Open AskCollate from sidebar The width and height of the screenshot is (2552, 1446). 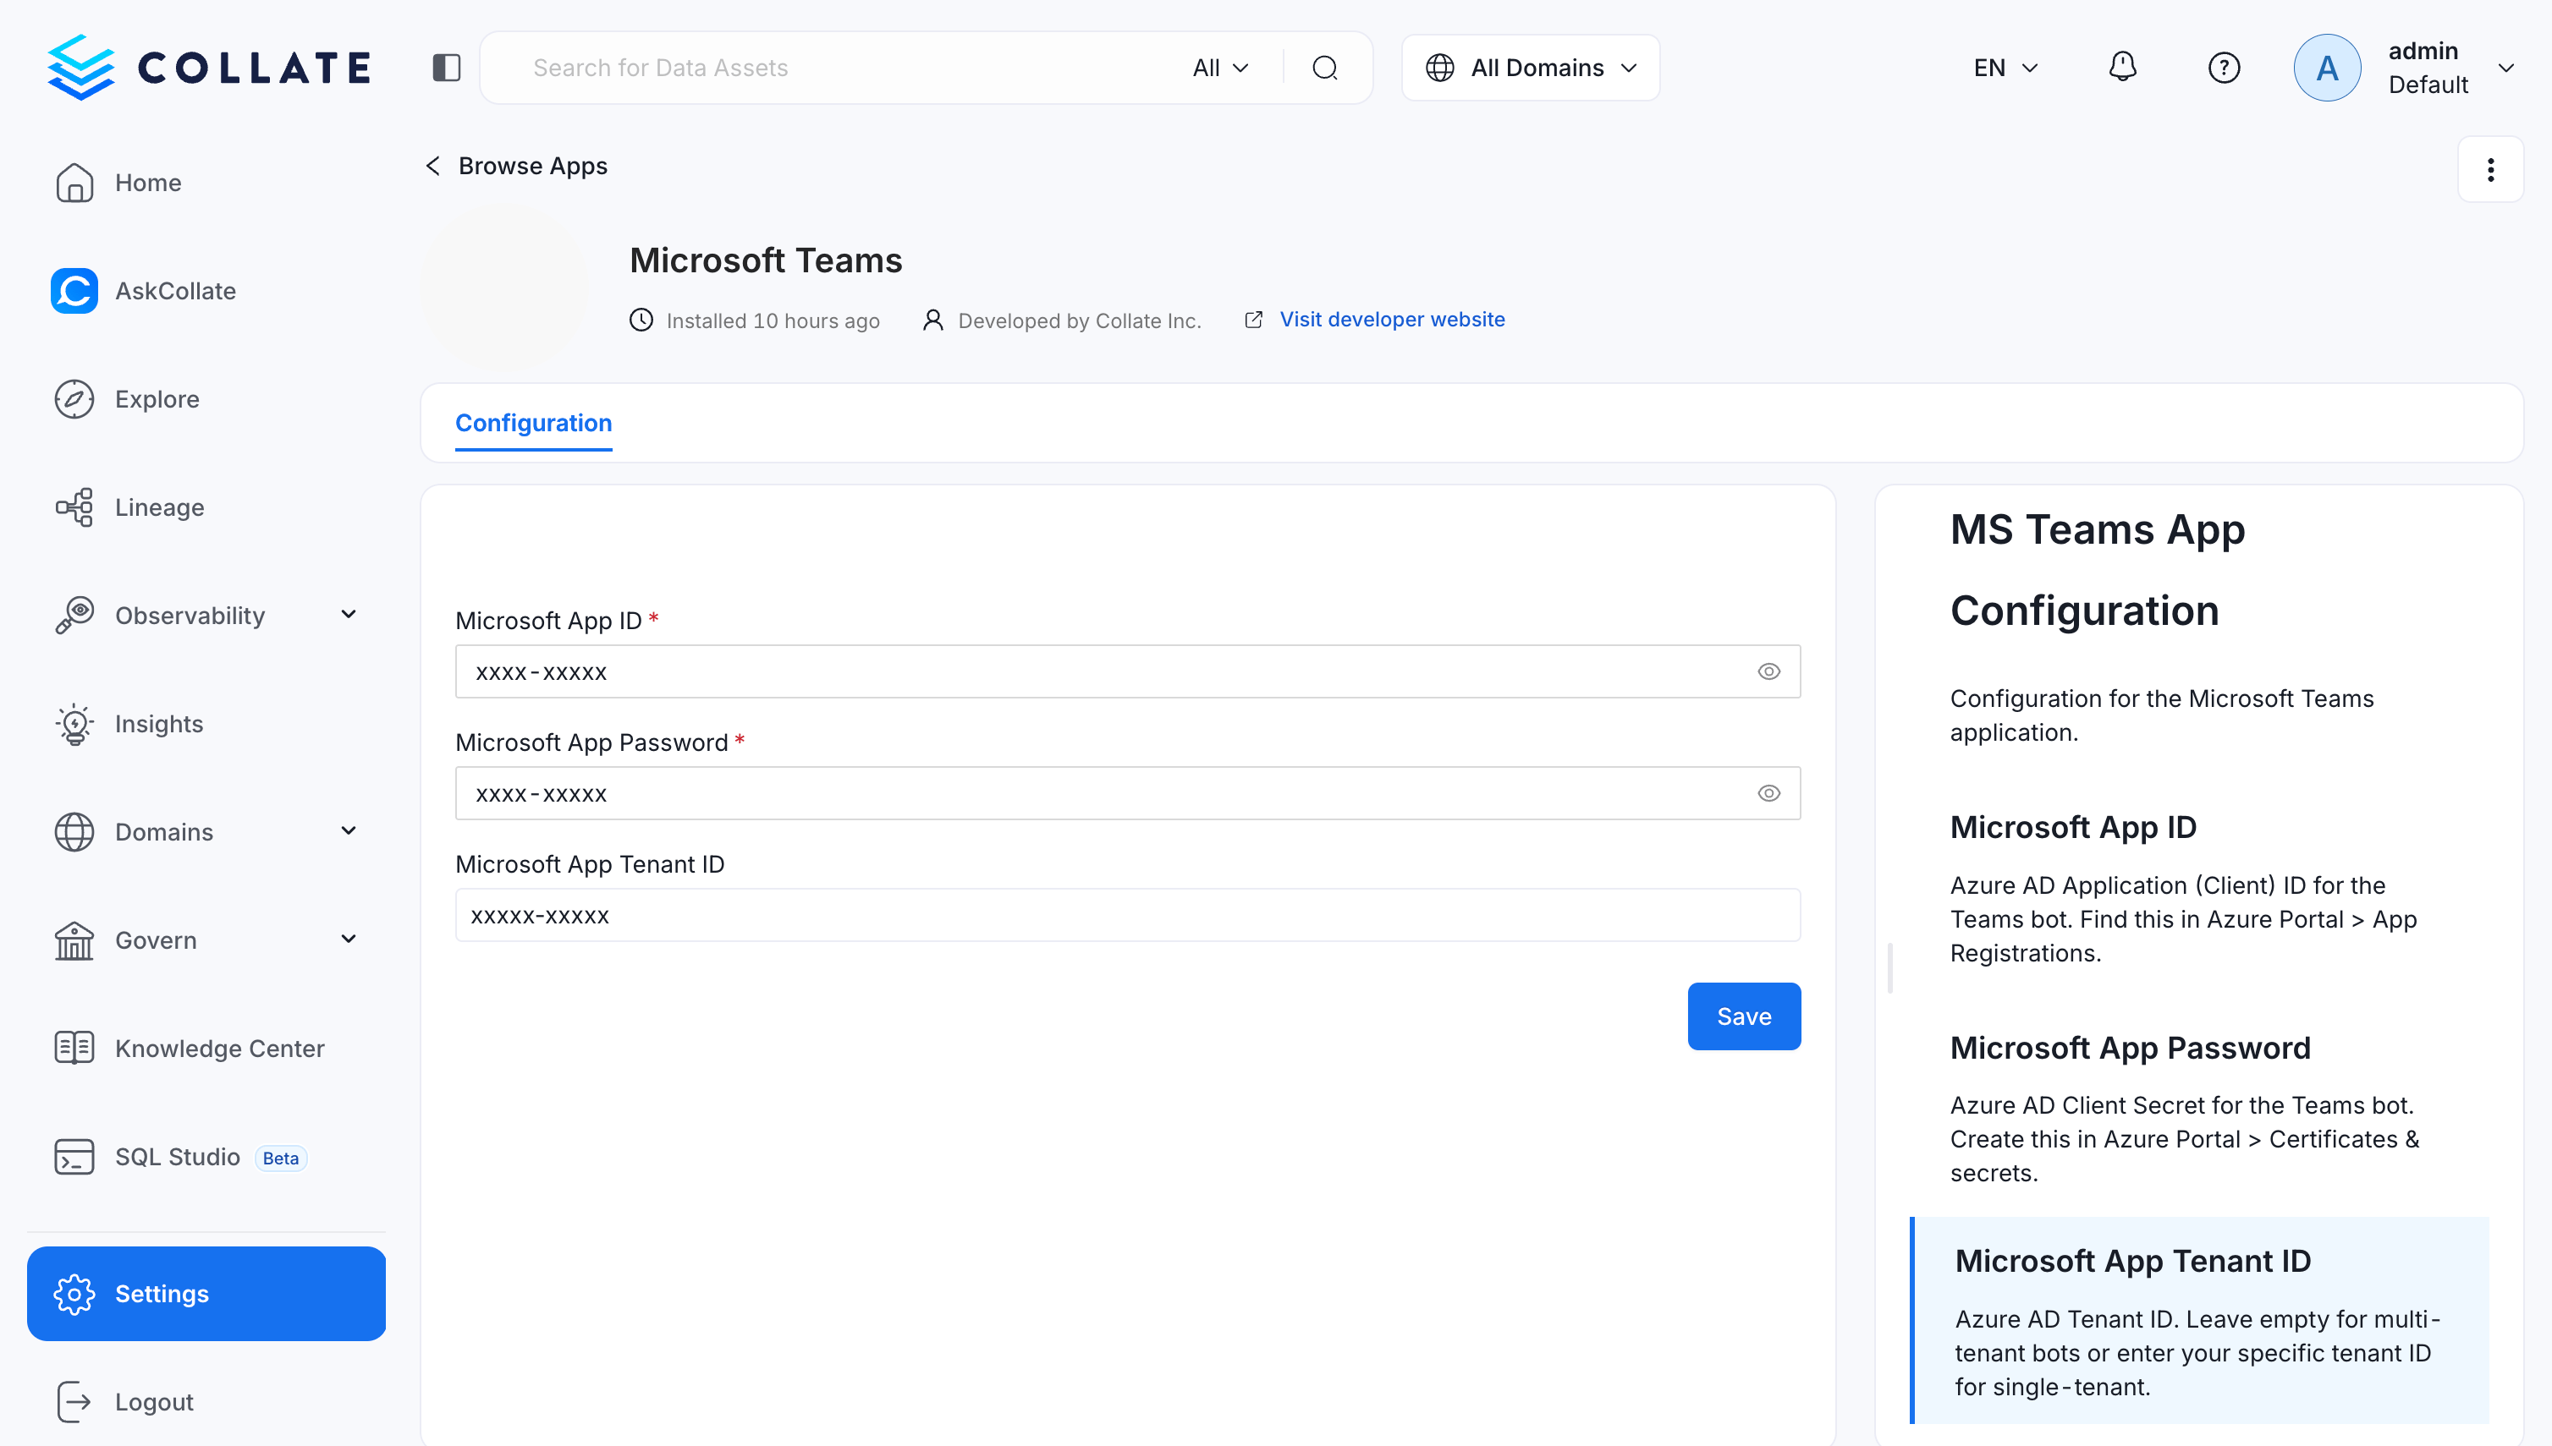point(206,291)
